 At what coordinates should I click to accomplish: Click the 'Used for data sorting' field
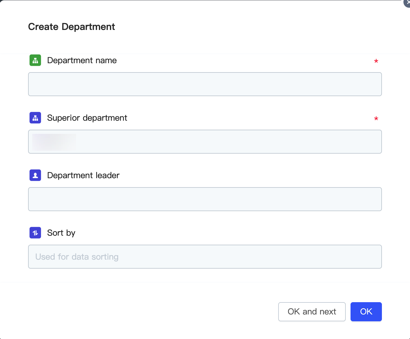205,257
